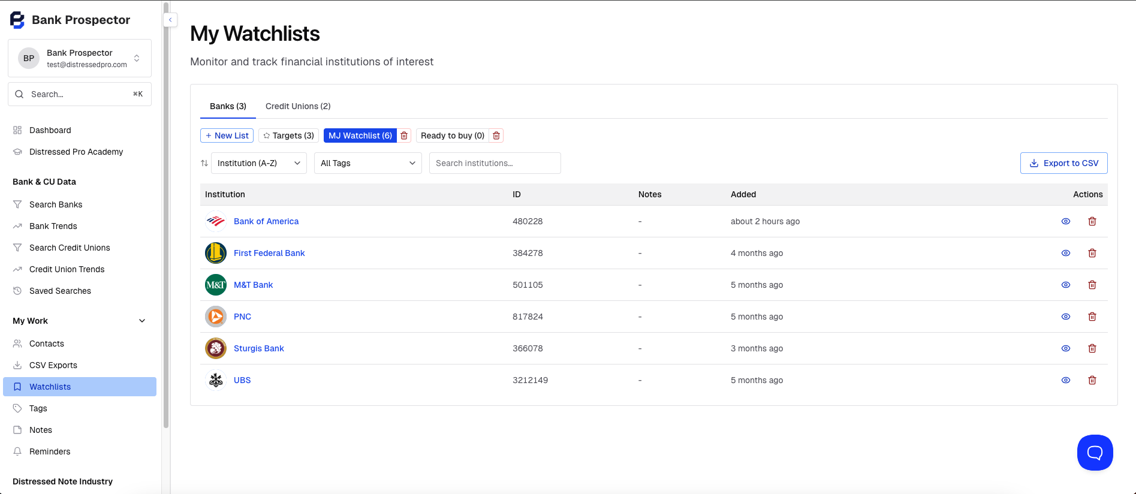Open the Bank of America link
The width and height of the screenshot is (1136, 494).
266,221
